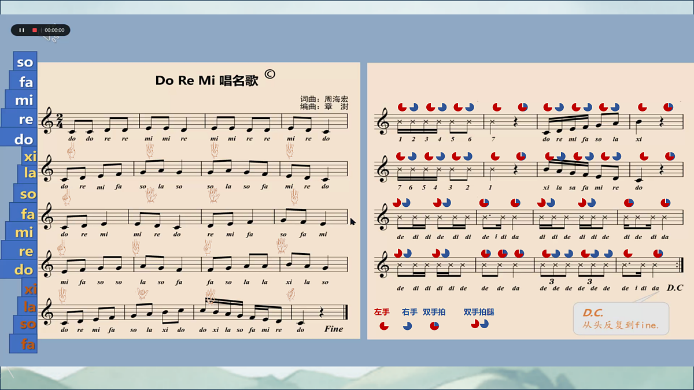Image resolution: width=694 pixels, height=390 pixels.
Task: Click the sa syllable in the rhythm sheet
Action: click(x=573, y=187)
